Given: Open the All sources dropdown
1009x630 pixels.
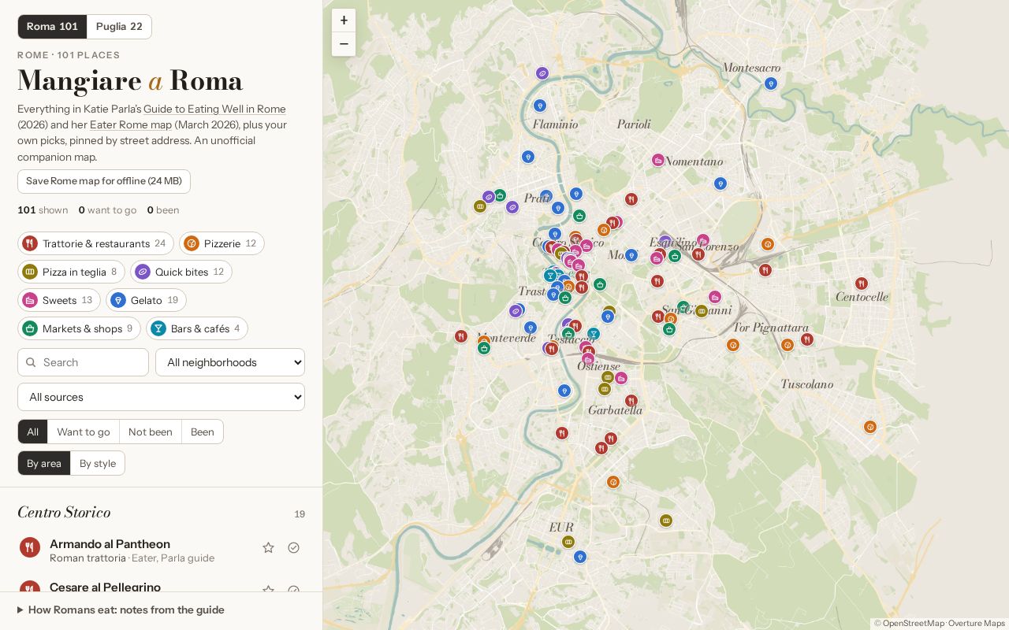Looking at the screenshot, I should click(x=161, y=397).
